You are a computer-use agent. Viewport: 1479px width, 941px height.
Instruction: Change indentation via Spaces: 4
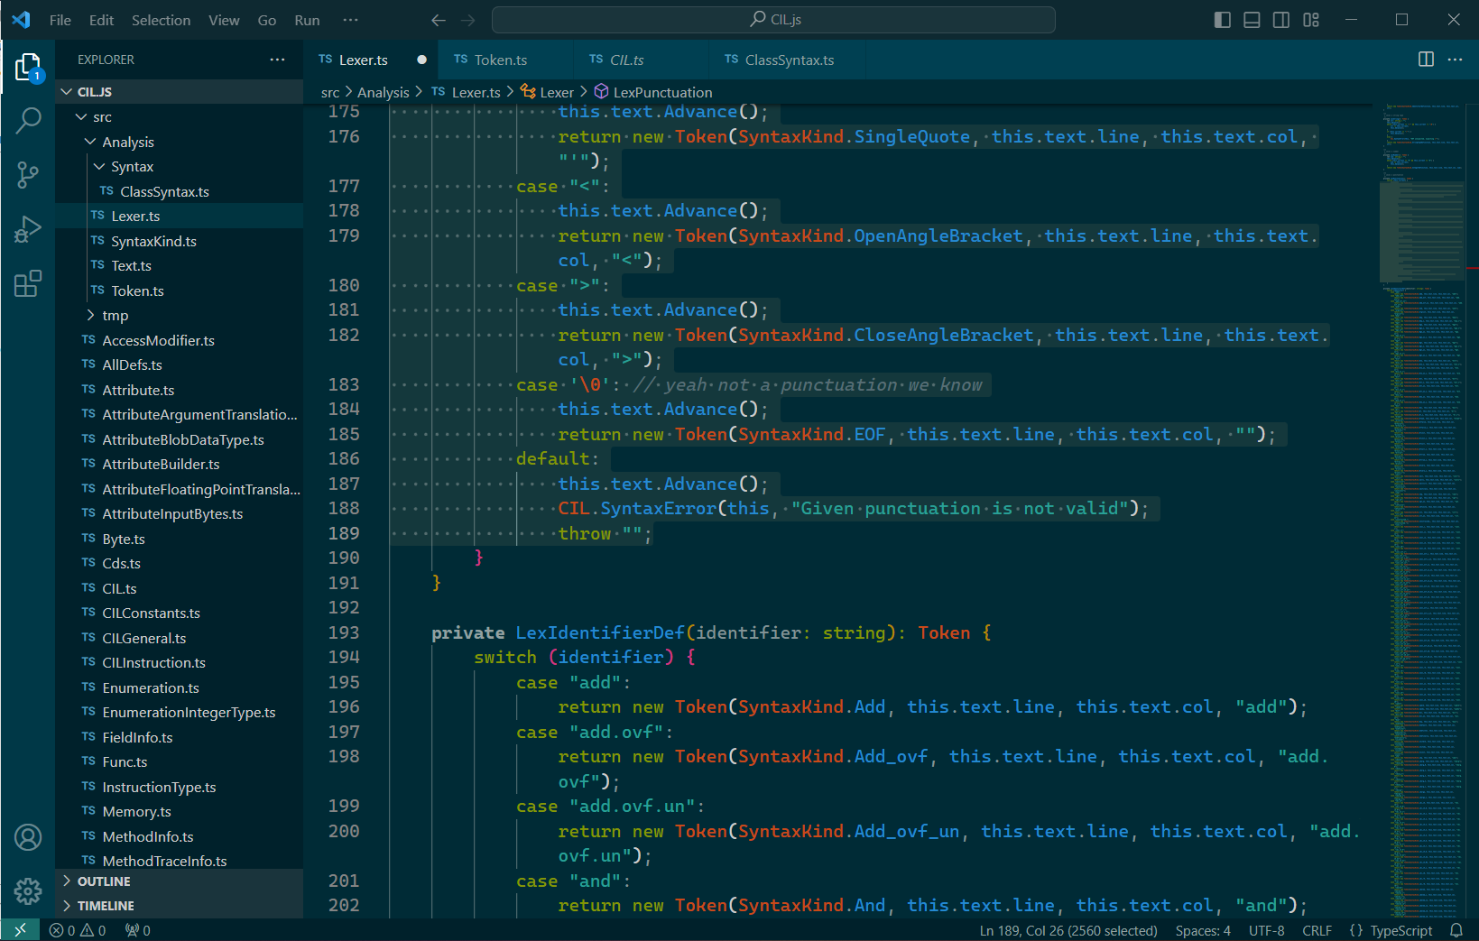pyautogui.click(x=1203, y=930)
